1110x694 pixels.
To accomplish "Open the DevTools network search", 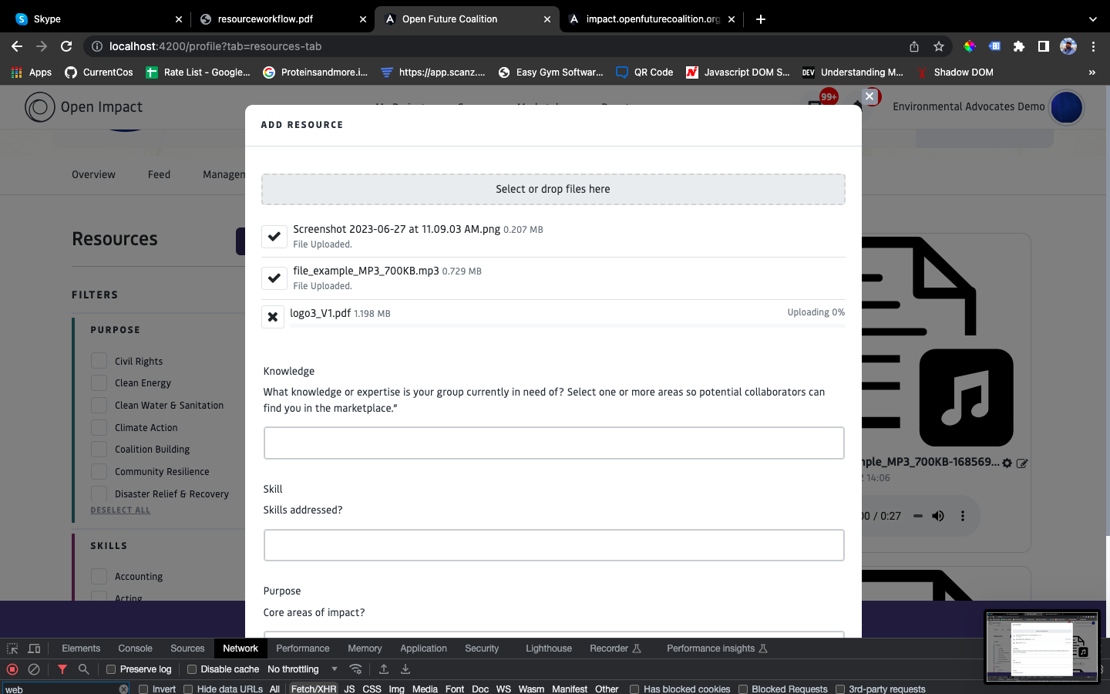I will click(x=84, y=669).
